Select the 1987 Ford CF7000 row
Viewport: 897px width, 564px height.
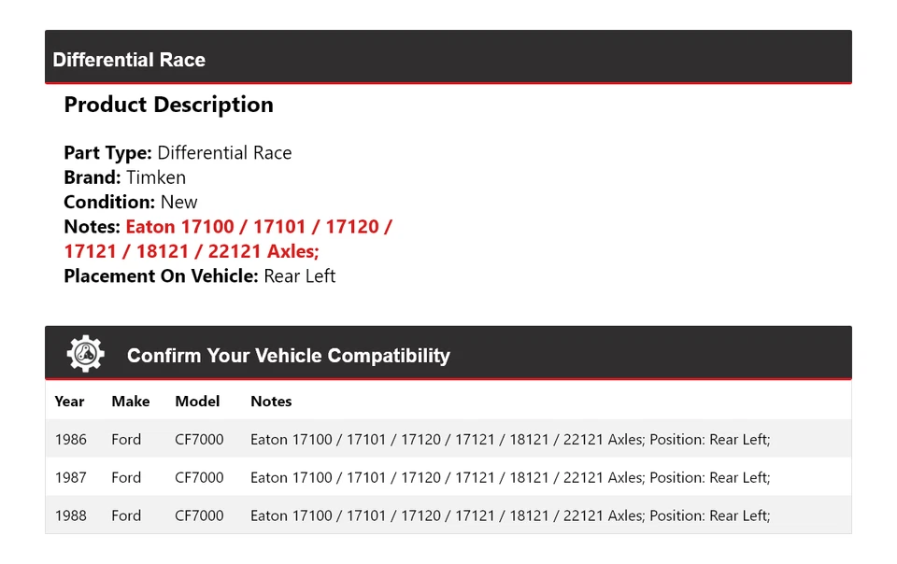pos(448,477)
